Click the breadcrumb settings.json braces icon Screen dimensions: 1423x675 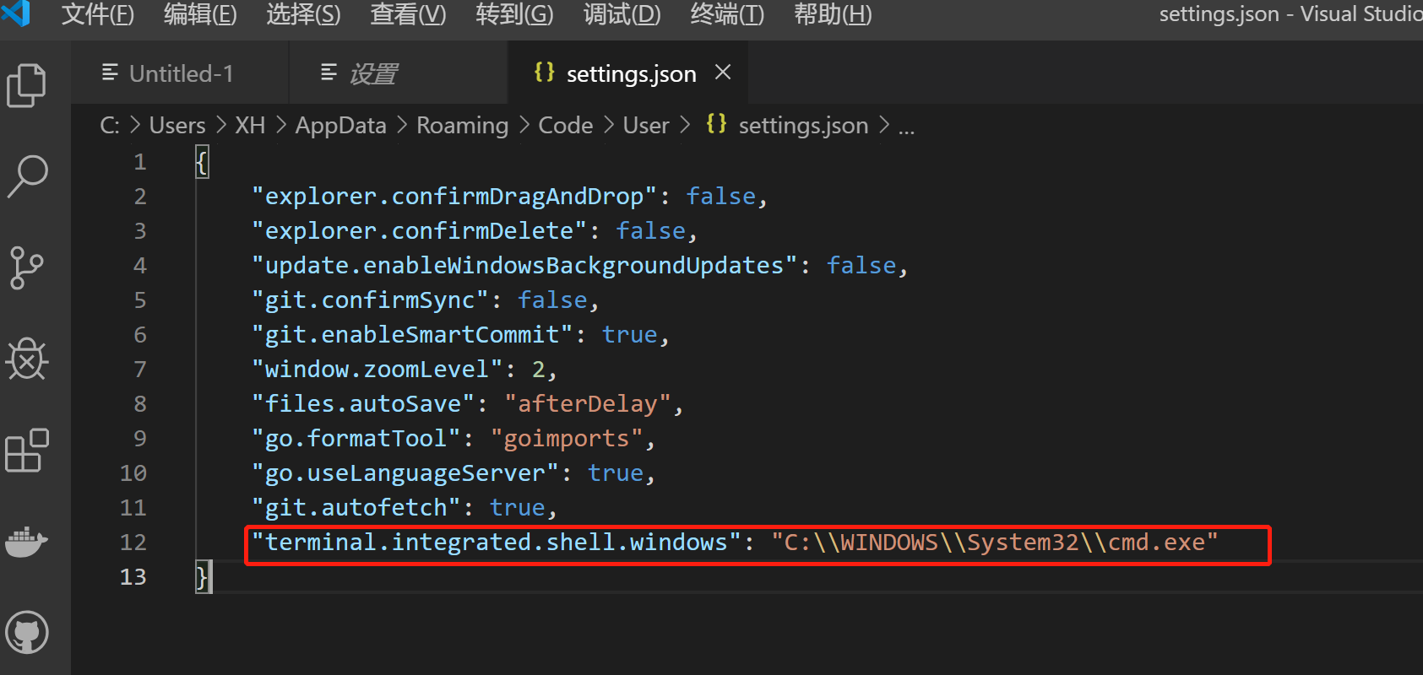click(x=716, y=124)
